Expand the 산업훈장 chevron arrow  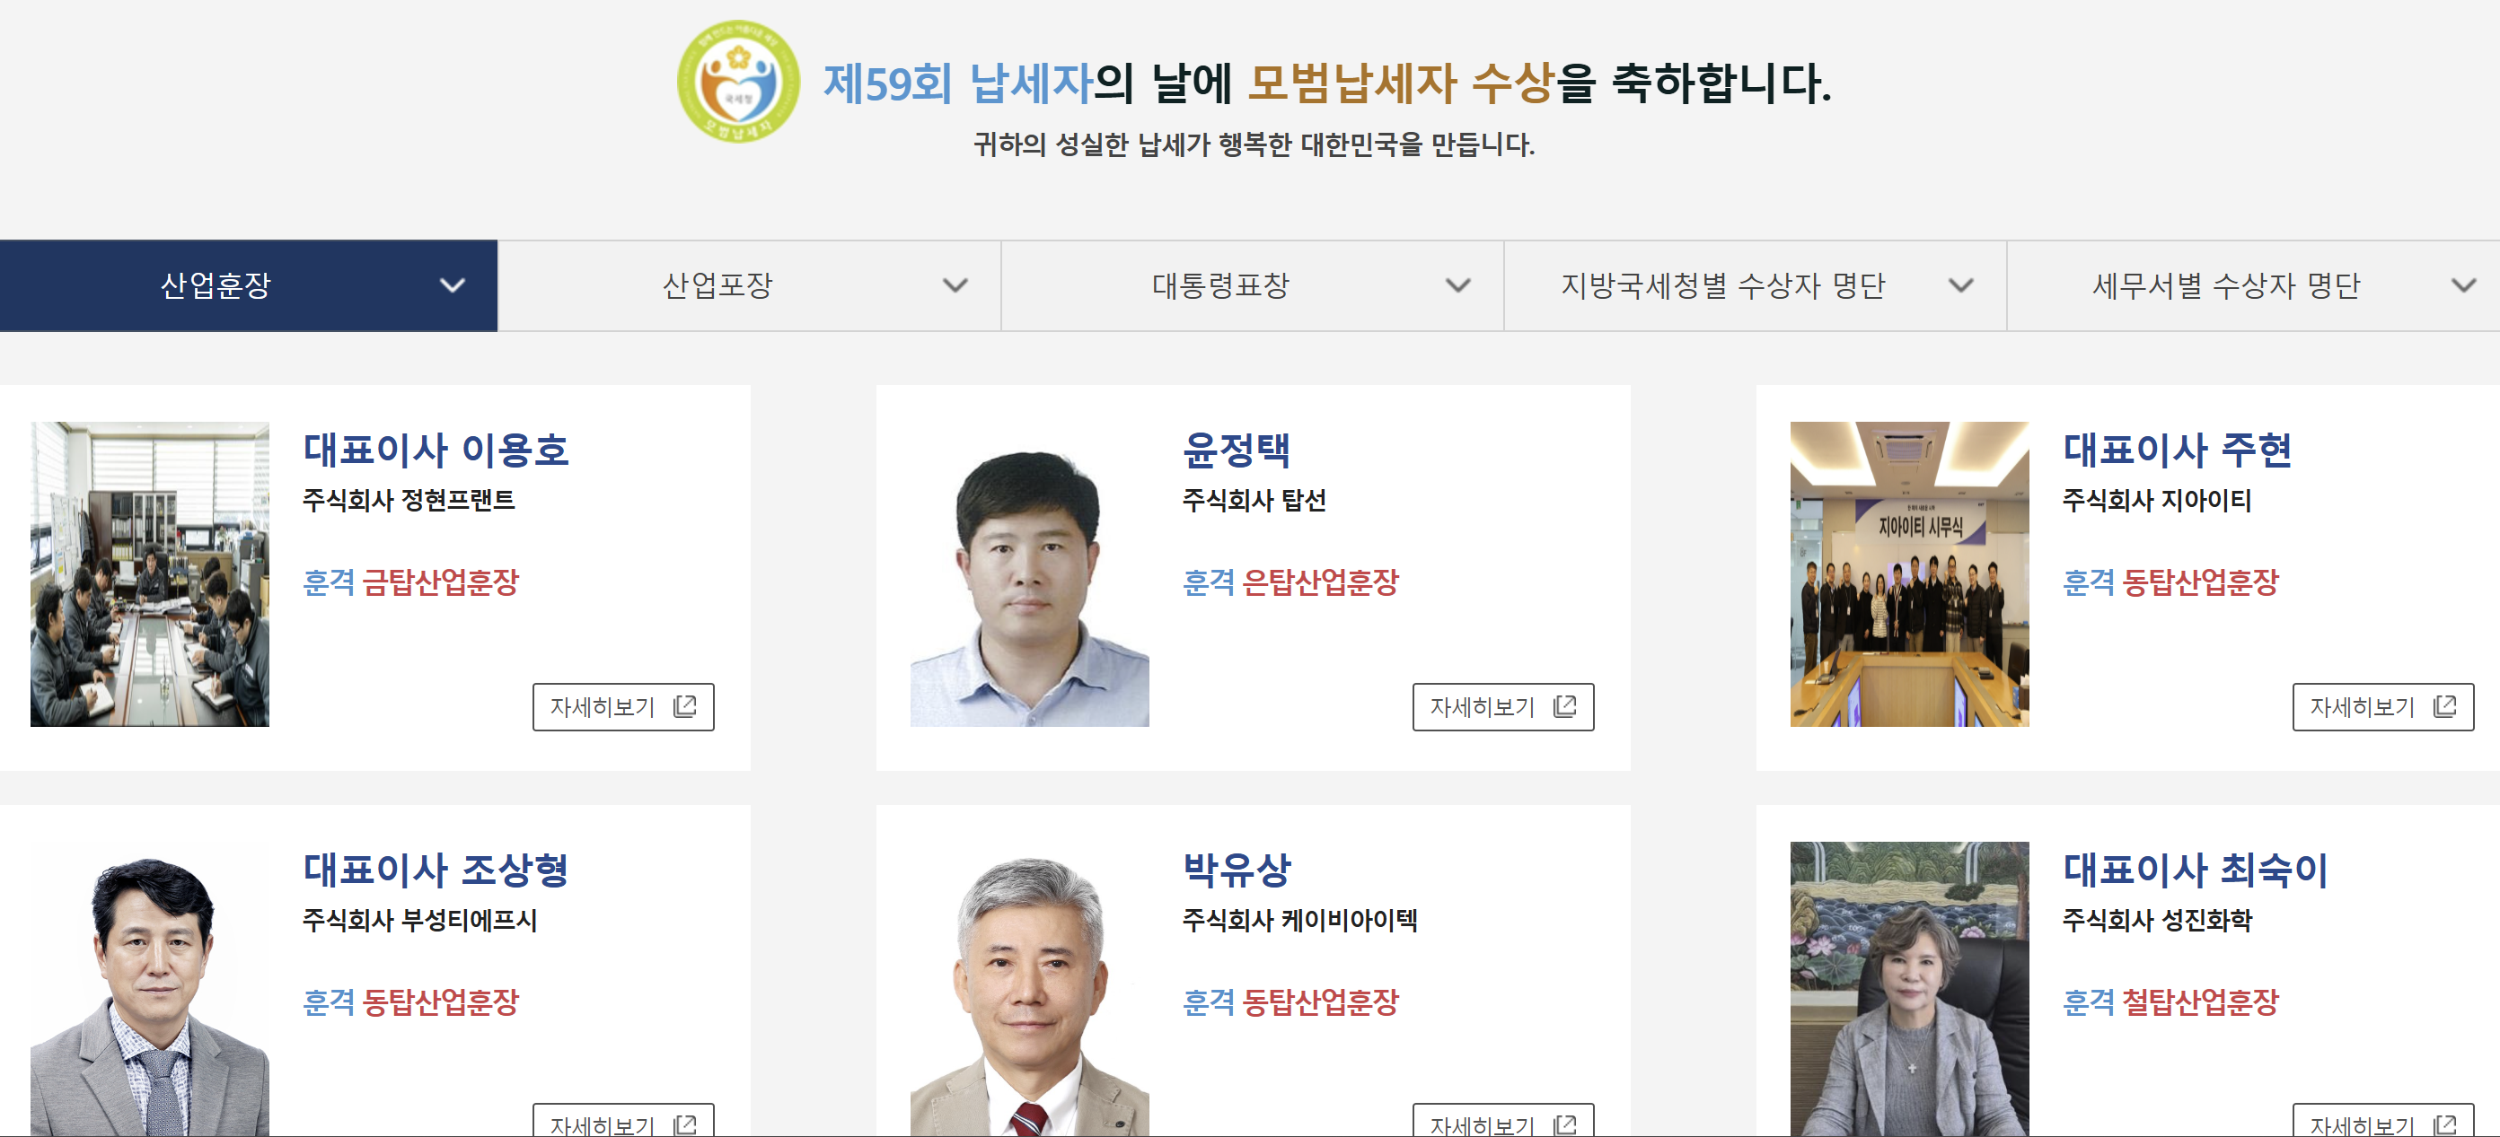coord(453,286)
